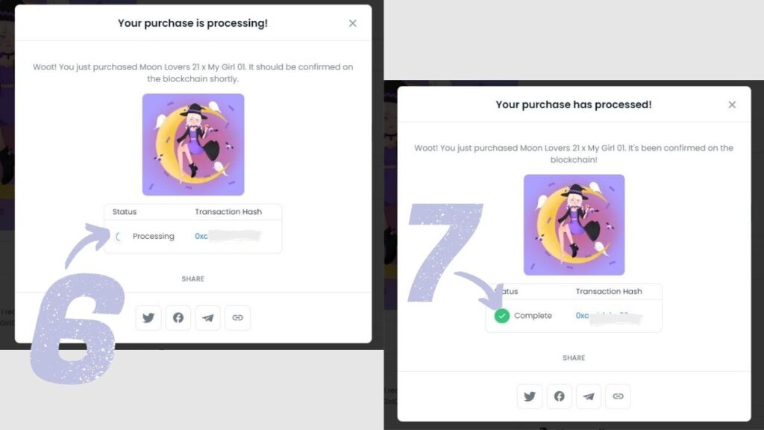The image size is (764, 430).
Task: Click Transaction Hash header in processed dialog
Action: tap(609, 292)
